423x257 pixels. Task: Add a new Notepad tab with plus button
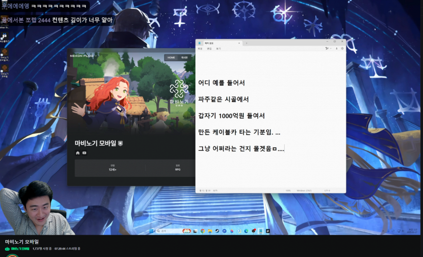pos(247,43)
